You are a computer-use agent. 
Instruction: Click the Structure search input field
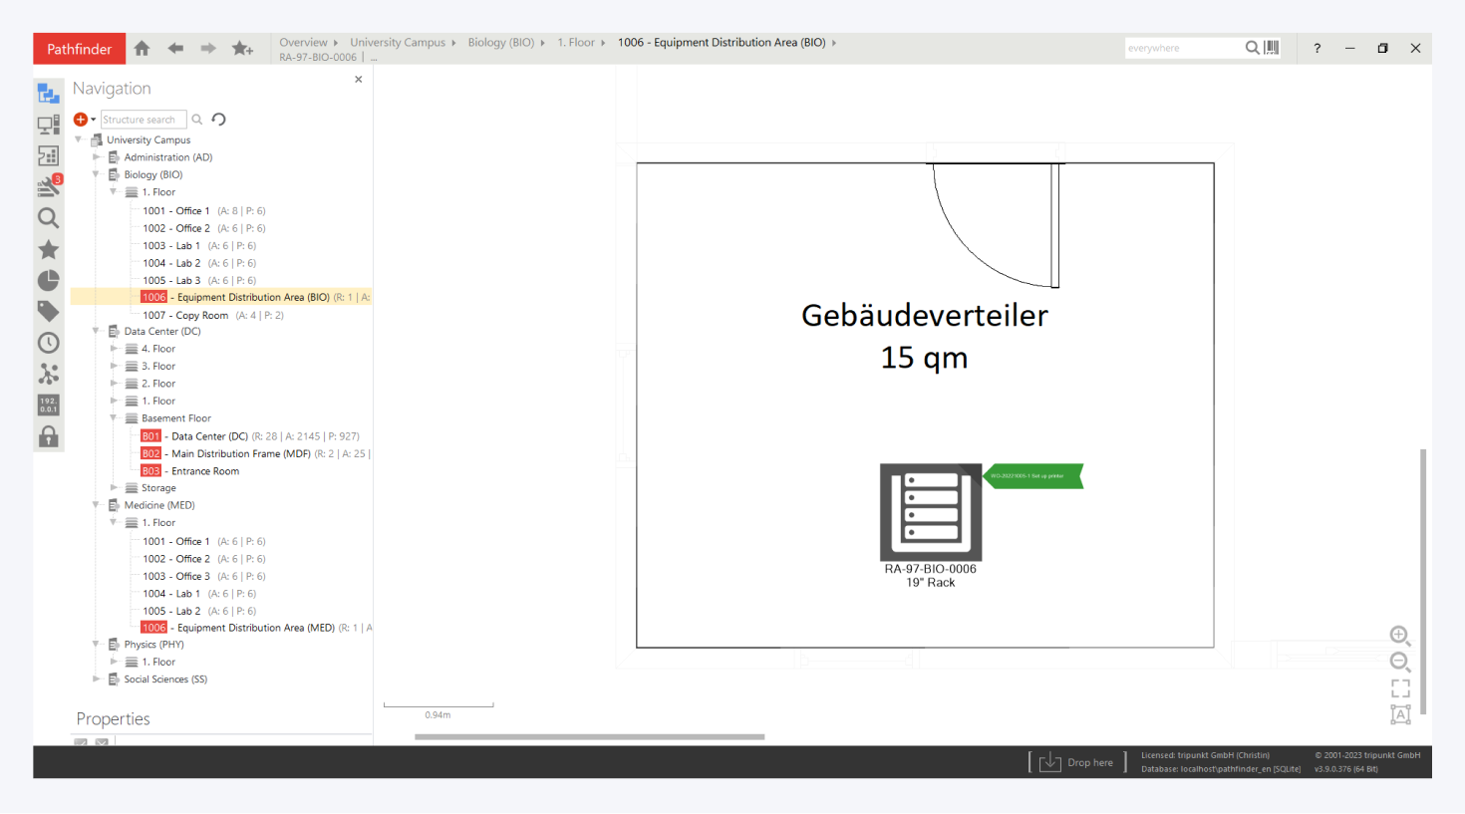tap(143, 120)
